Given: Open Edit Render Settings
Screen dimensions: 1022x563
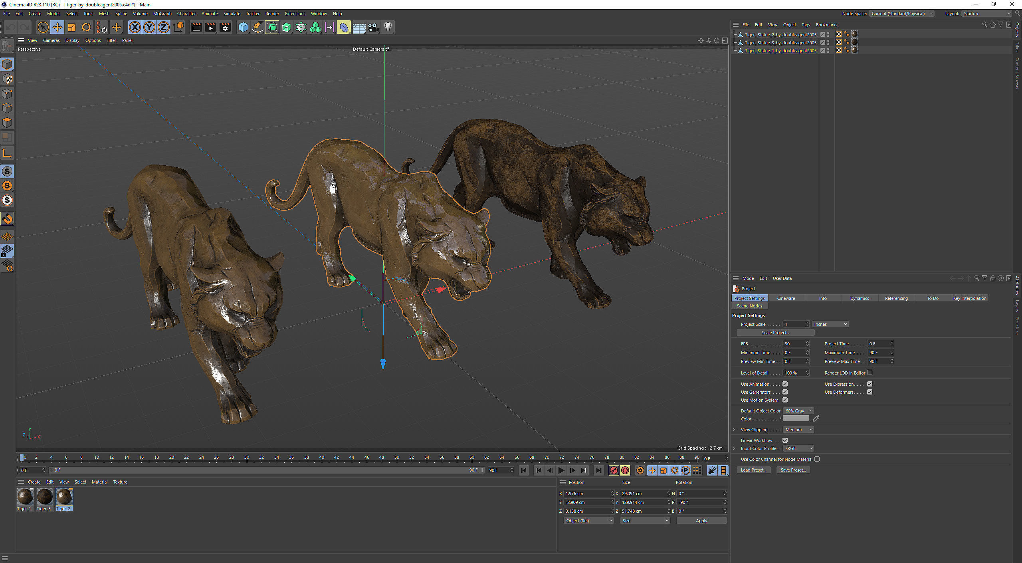Looking at the screenshot, I should click(x=225, y=27).
